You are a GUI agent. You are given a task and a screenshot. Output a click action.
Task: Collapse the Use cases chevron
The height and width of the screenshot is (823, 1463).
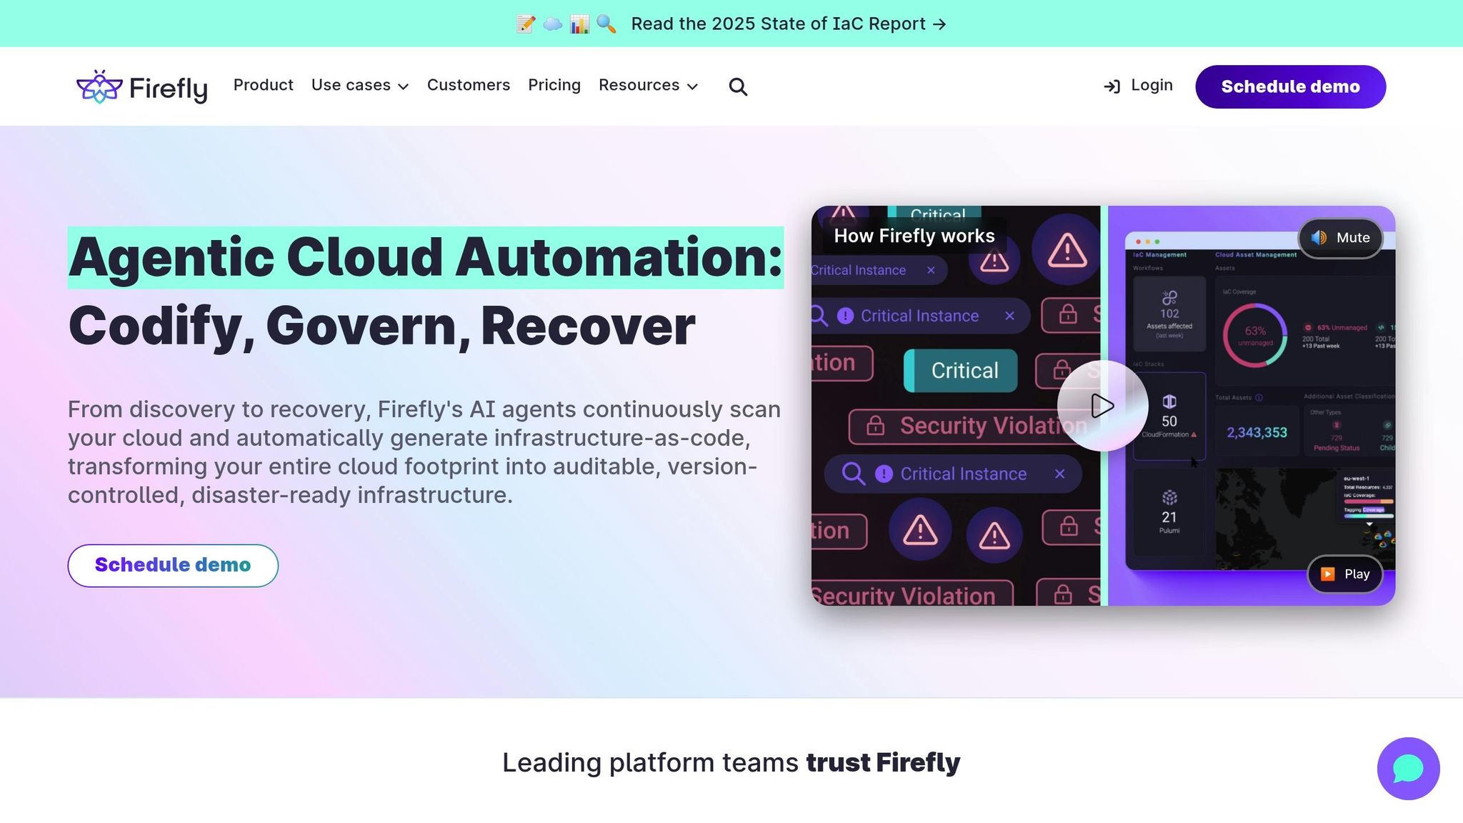tap(404, 86)
